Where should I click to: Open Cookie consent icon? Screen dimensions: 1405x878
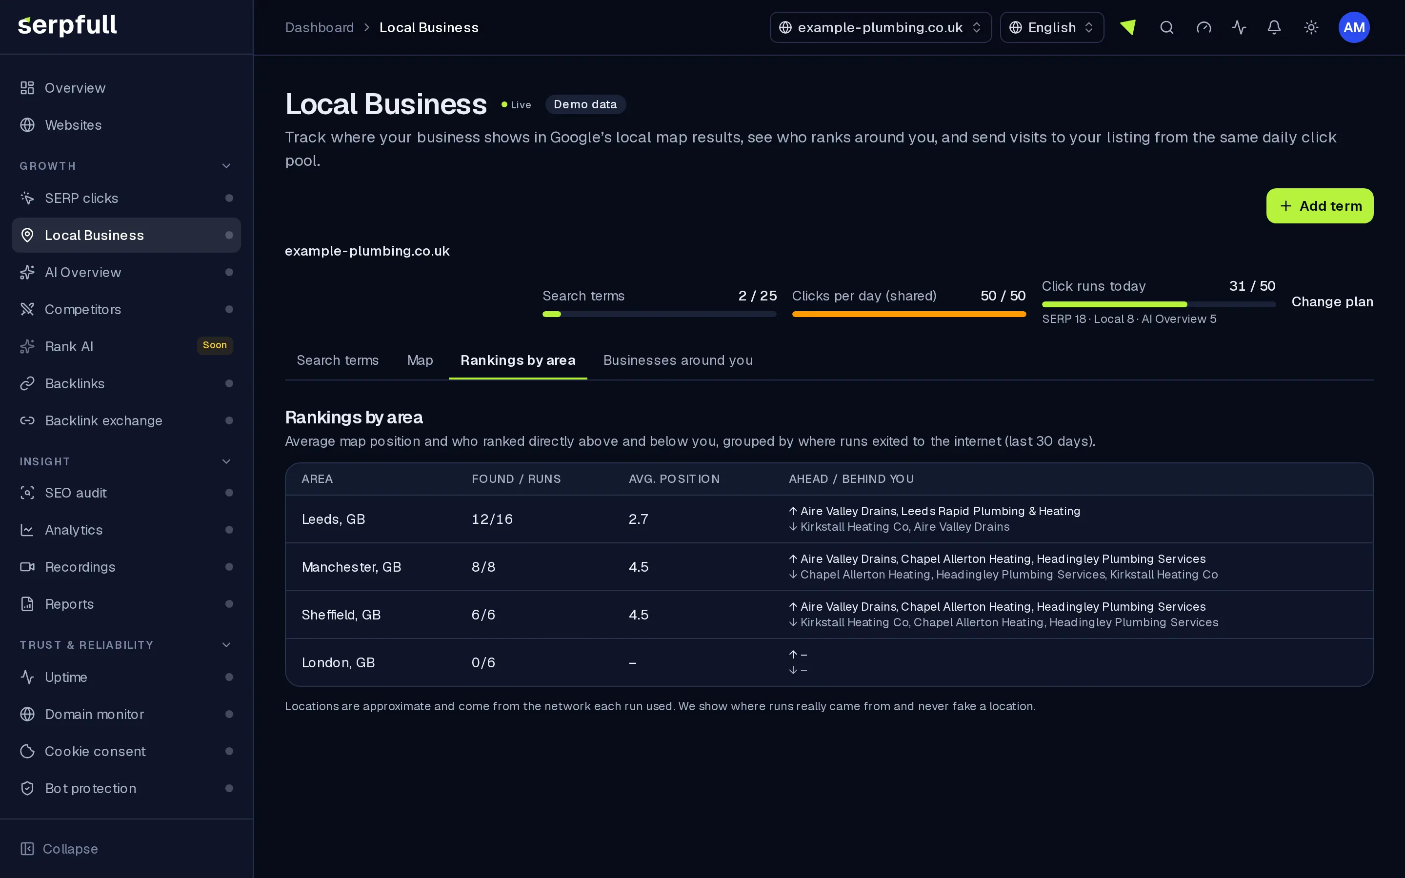click(x=27, y=751)
